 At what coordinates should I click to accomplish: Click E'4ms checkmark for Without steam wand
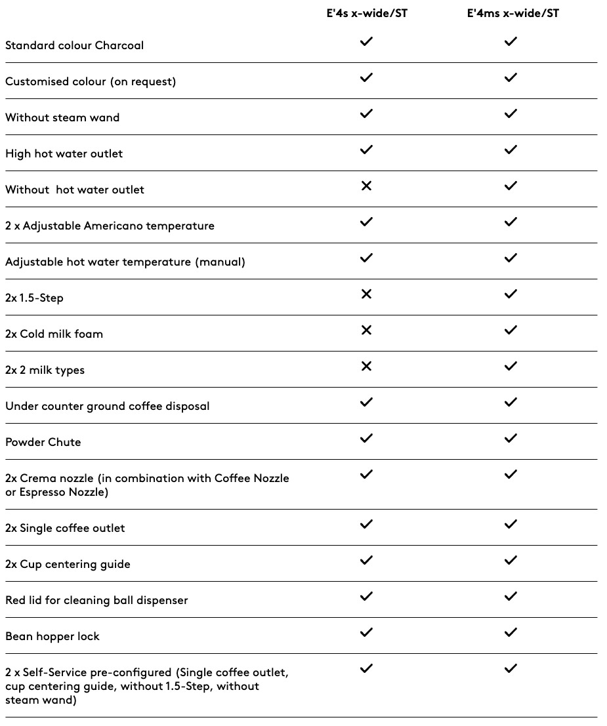(511, 114)
